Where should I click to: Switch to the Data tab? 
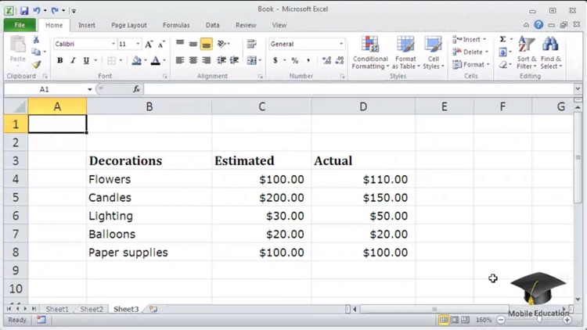click(213, 25)
